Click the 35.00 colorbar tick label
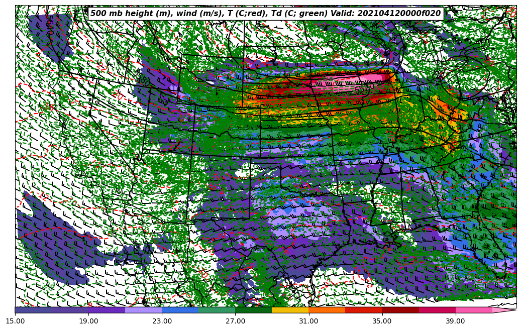This screenshot has width=521, height=330. pyautogui.click(x=382, y=321)
